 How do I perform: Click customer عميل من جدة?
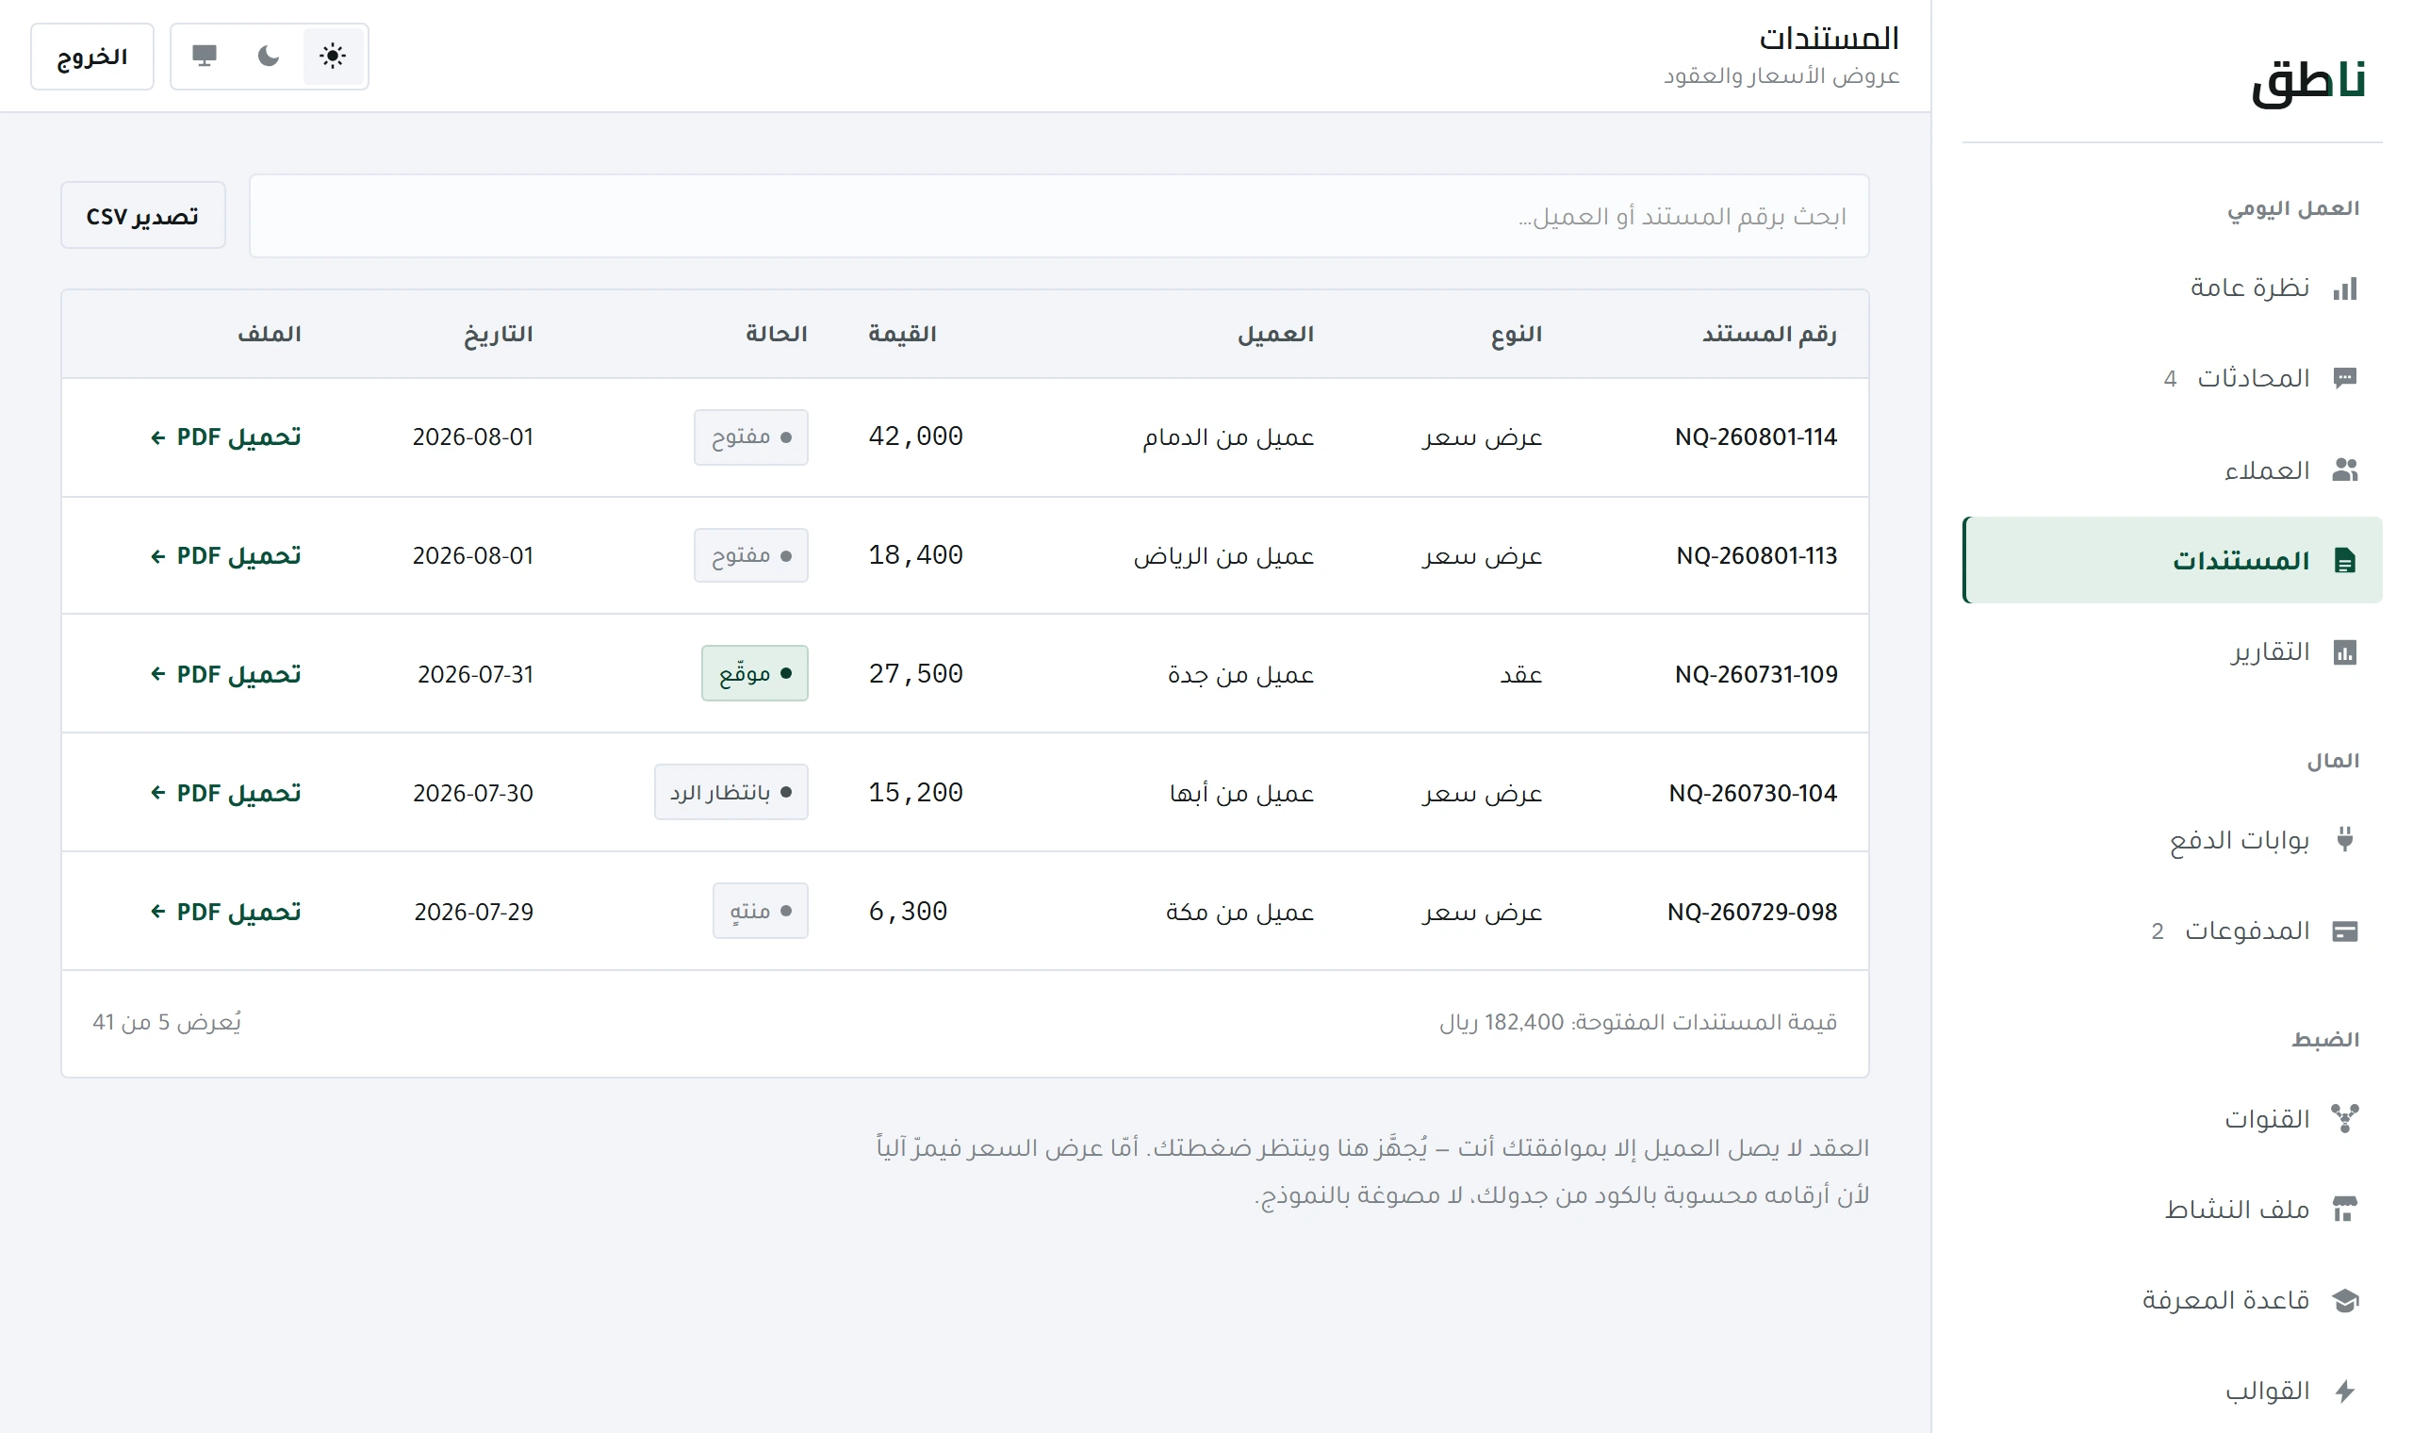(x=1240, y=674)
